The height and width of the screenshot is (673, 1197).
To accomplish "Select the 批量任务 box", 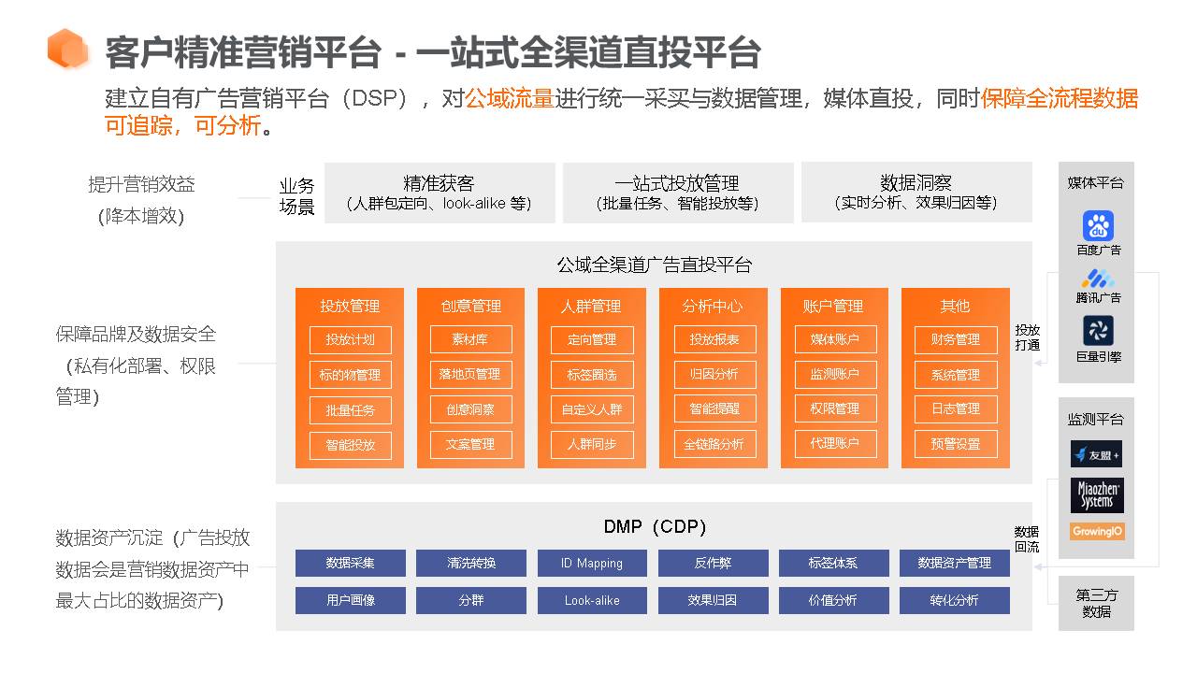I will coord(351,410).
